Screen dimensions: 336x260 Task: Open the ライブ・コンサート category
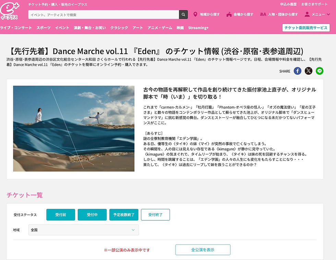[16, 28]
